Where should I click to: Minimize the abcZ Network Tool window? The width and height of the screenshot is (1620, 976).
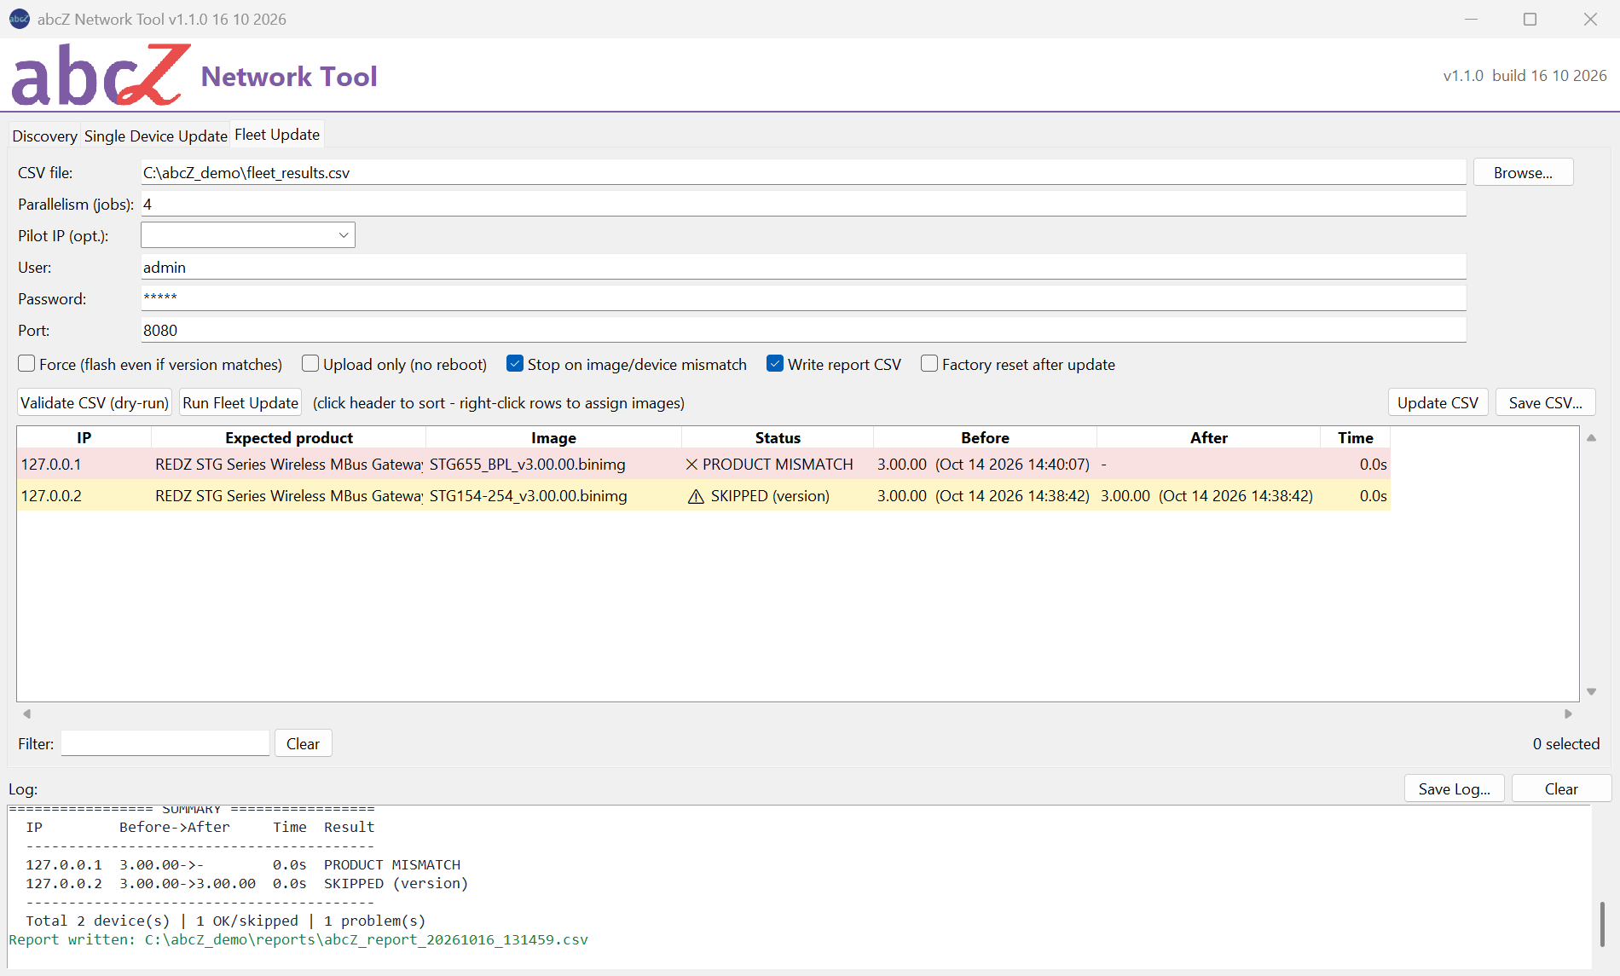(x=1471, y=19)
